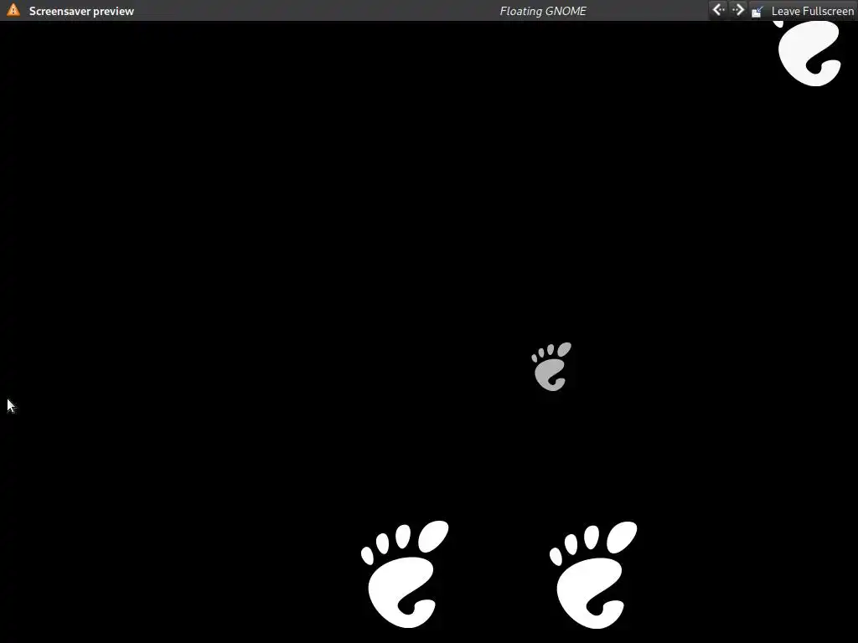Go to next screensaver theme arrow
Image resolution: width=858 pixels, height=643 pixels.
(738, 10)
